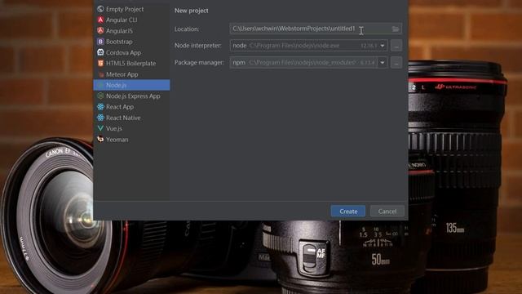Click into the Location path field
The width and height of the screenshot is (522, 294).
(316, 29)
